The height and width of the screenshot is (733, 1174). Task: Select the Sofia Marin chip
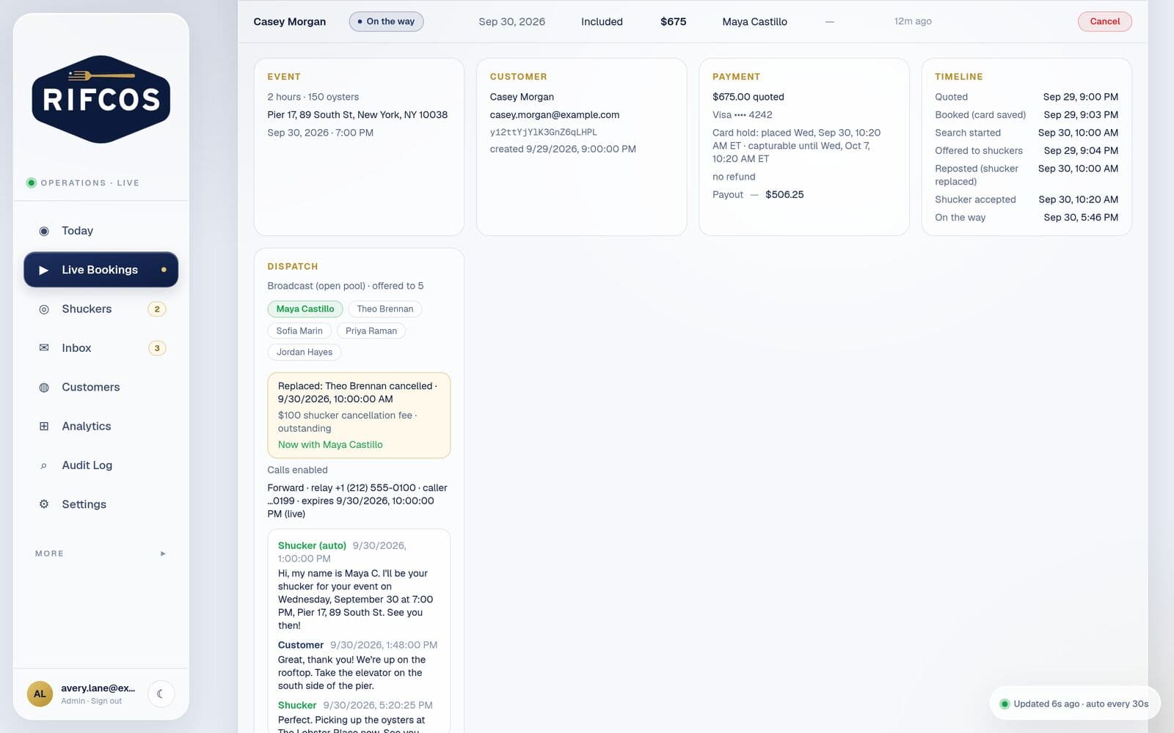299,331
